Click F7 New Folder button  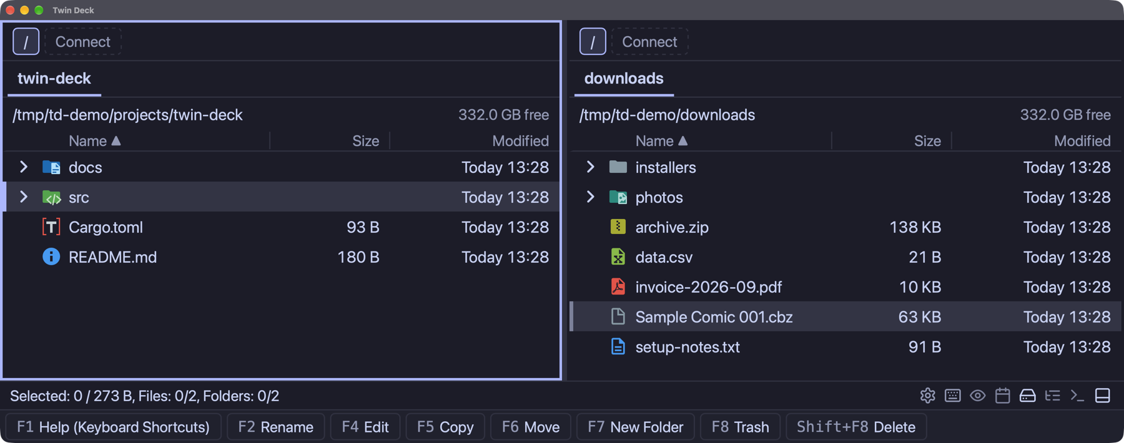(x=636, y=427)
